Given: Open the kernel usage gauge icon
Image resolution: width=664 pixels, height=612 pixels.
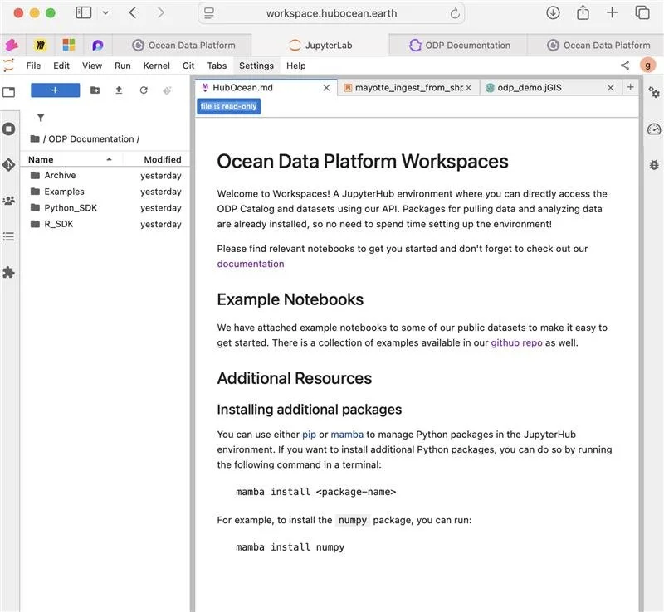Looking at the screenshot, I should (x=654, y=129).
